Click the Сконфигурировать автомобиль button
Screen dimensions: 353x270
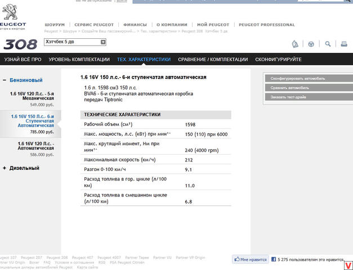click(x=309, y=79)
